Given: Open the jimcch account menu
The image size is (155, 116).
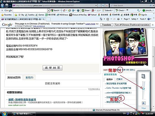Looking at the screenshot, I should coord(148,10).
